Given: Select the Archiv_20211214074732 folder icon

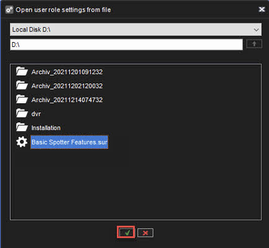Looking at the screenshot, I should pos(22,100).
